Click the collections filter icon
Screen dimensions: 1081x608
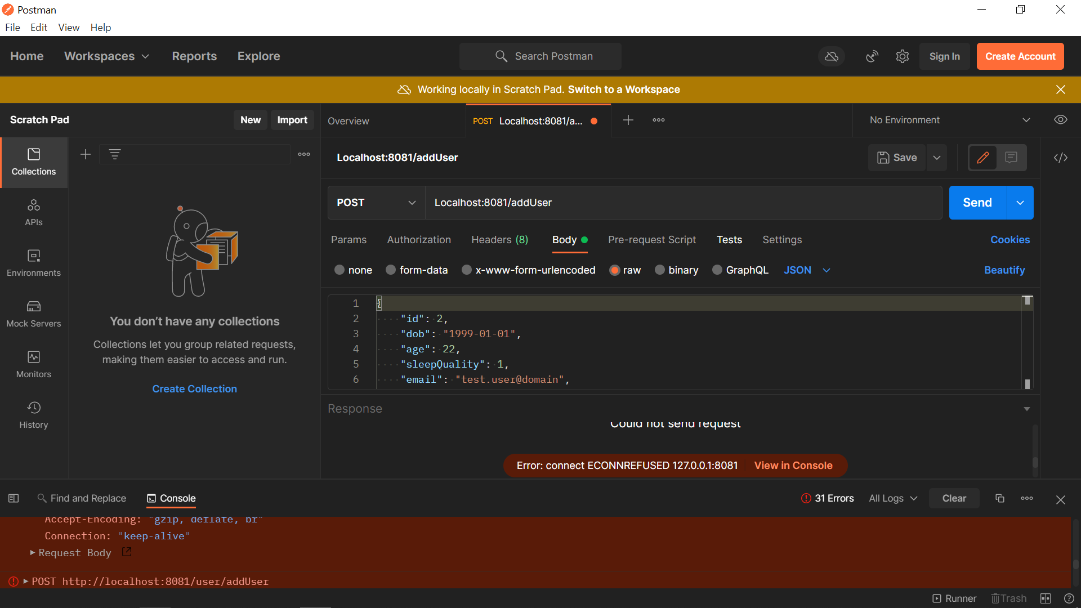(x=115, y=154)
